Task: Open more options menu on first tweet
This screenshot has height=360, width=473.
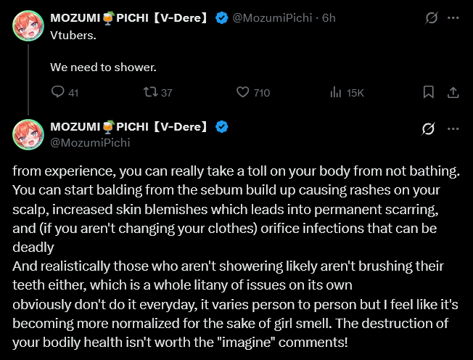Action: 453,18
